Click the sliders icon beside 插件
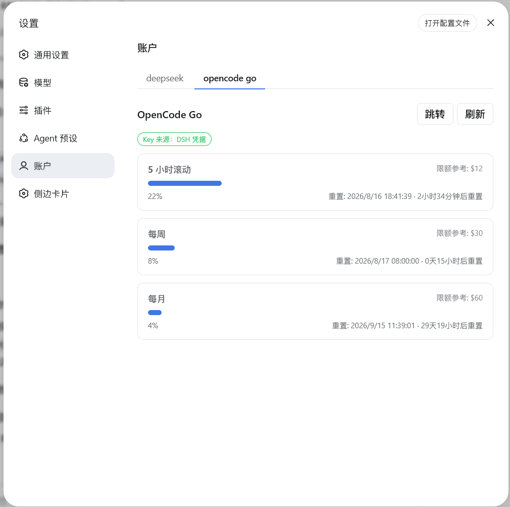Image resolution: width=510 pixels, height=507 pixels. 24,110
